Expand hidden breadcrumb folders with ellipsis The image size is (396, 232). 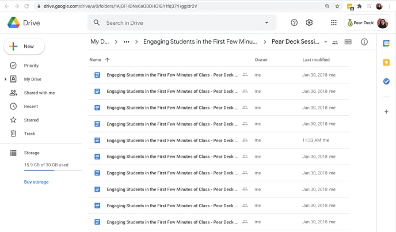pyautogui.click(x=126, y=42)
